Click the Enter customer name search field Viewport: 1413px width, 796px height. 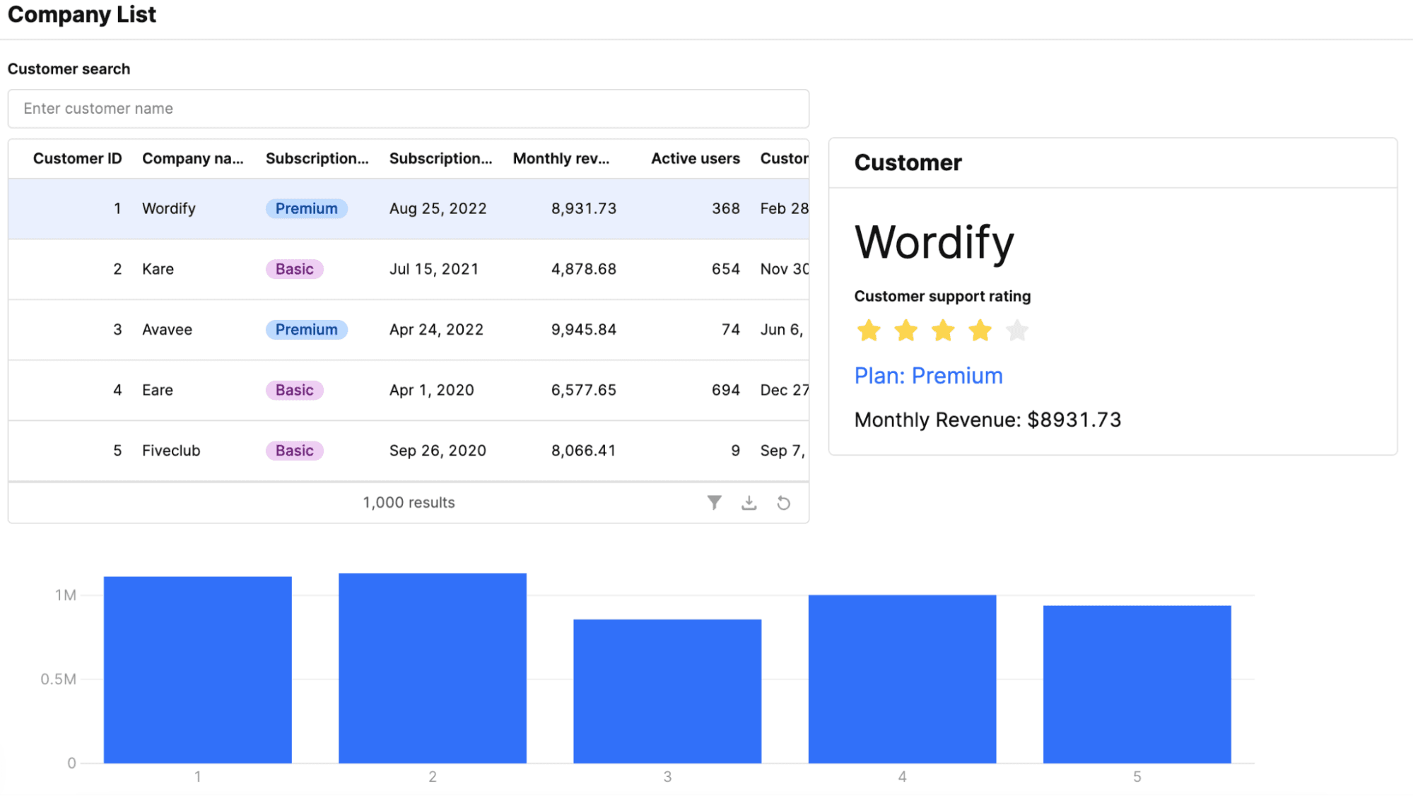coord(409,109)
